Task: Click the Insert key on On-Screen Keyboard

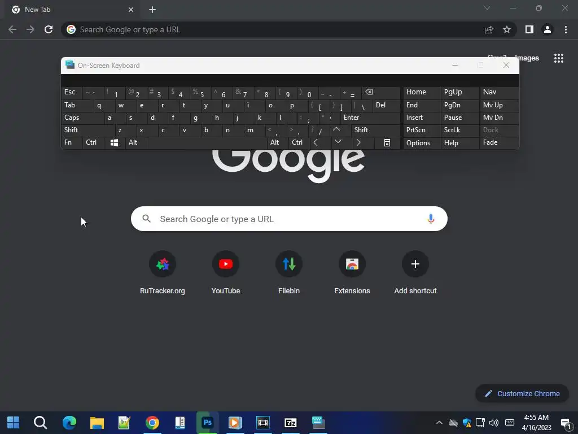Action: click(x=422, y=118)
